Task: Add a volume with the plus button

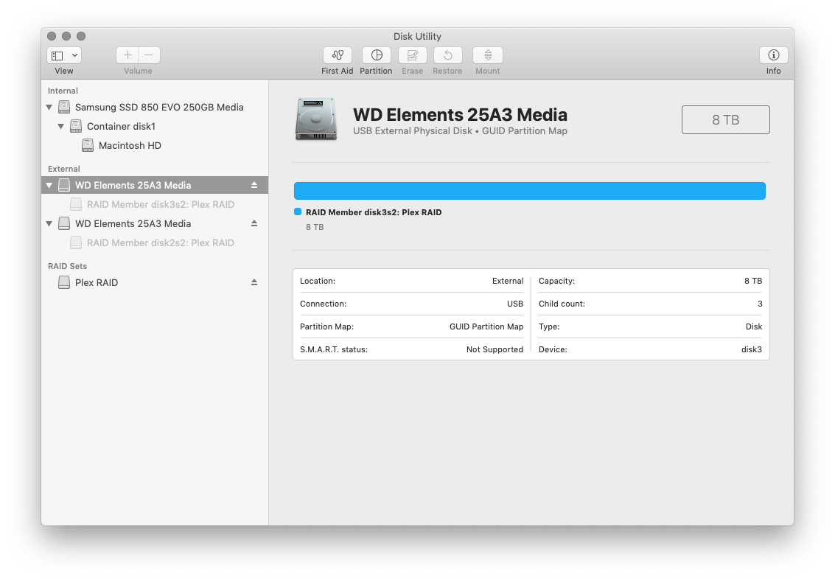Action: (127, 55)
